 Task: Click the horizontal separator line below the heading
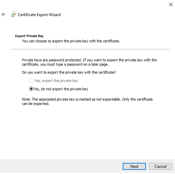click(x=90, y=49)
